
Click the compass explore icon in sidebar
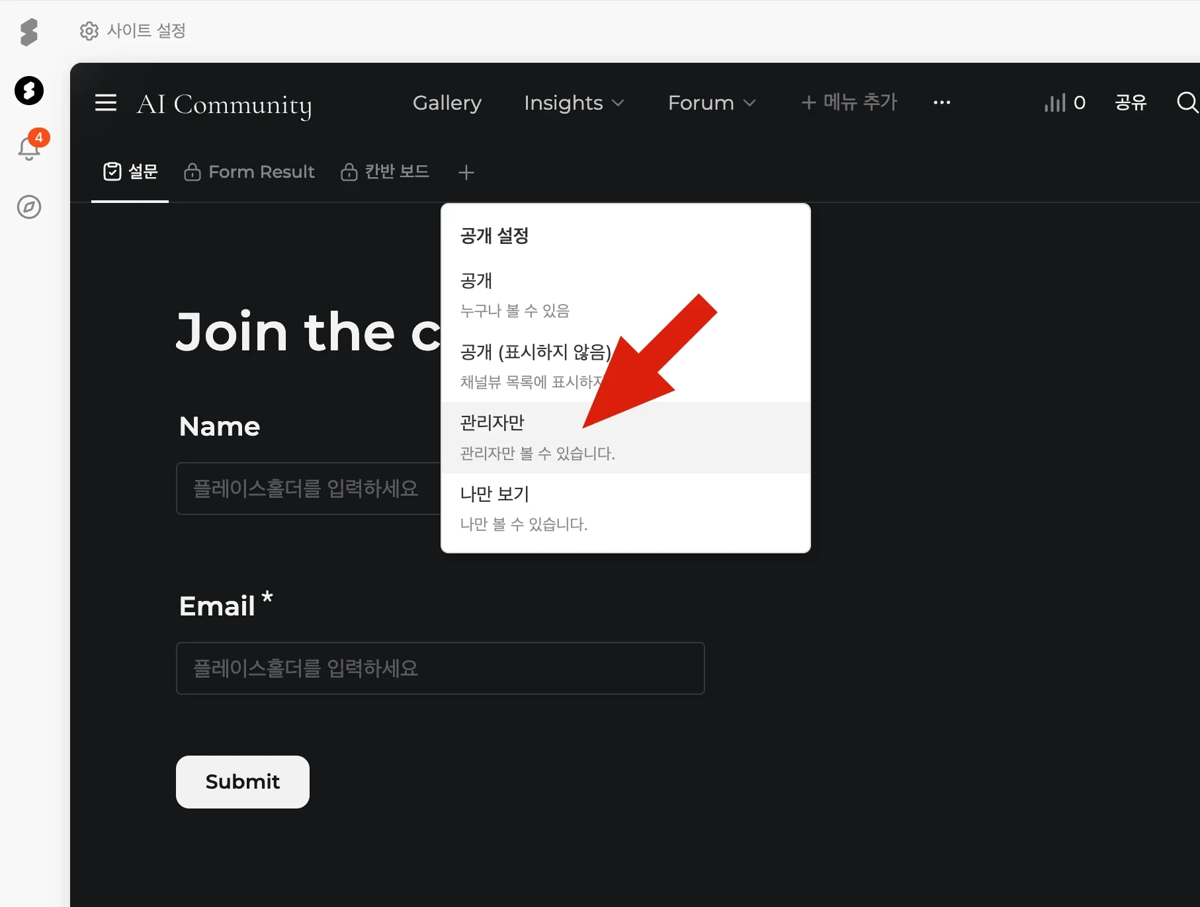coord(29,207)
